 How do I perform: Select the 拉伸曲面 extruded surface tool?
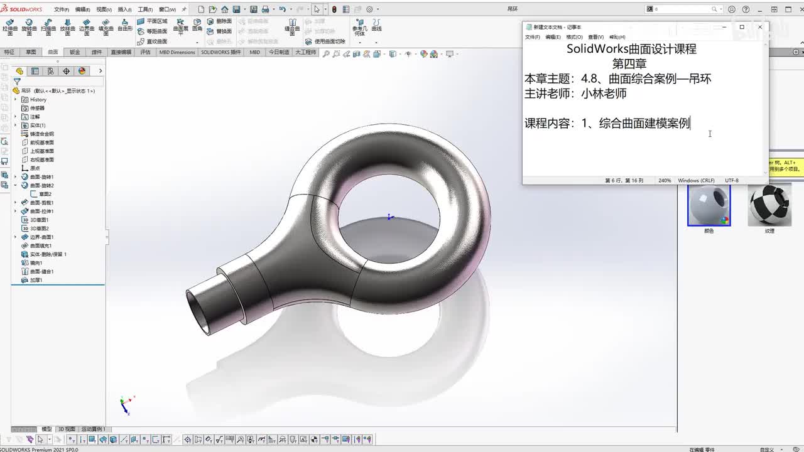tap(10, 27)
